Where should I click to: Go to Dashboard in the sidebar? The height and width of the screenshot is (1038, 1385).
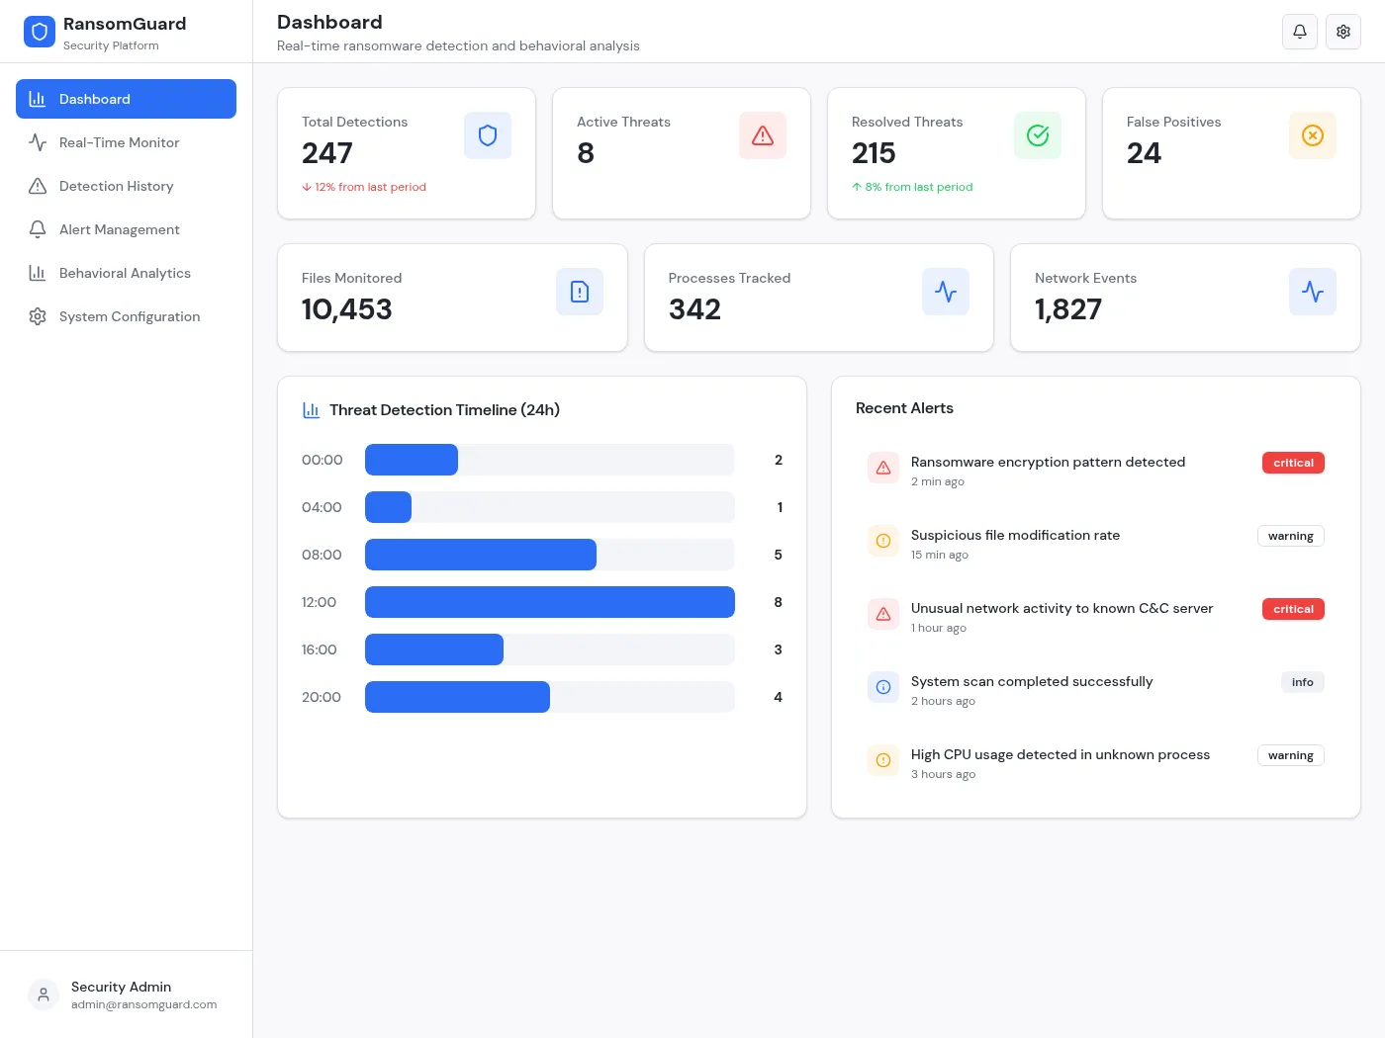(x=126, y=99)
